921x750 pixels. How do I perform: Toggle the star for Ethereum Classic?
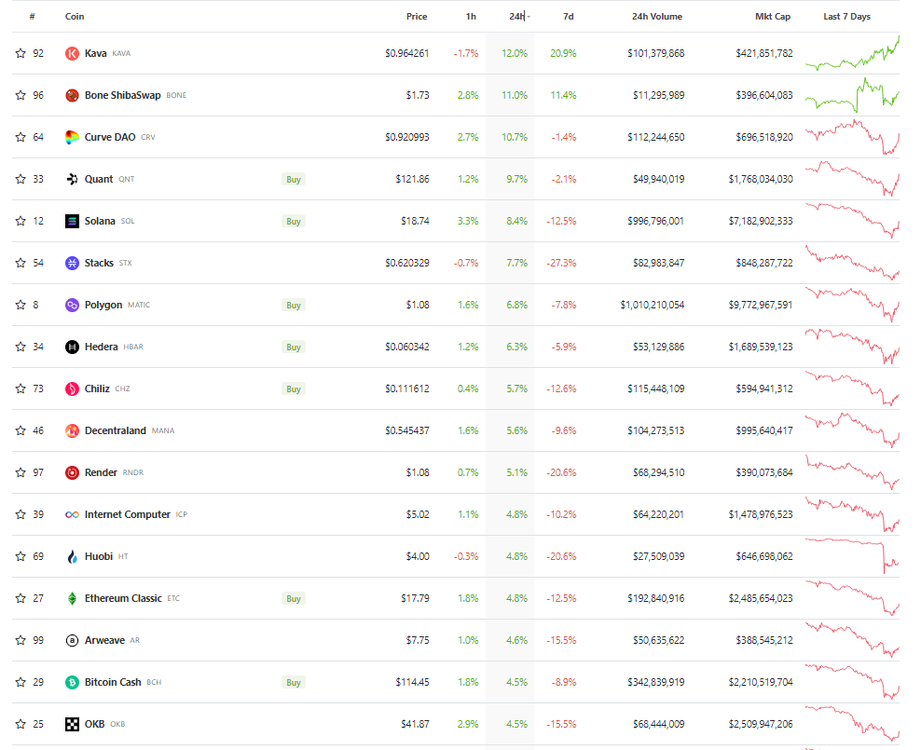21,598
